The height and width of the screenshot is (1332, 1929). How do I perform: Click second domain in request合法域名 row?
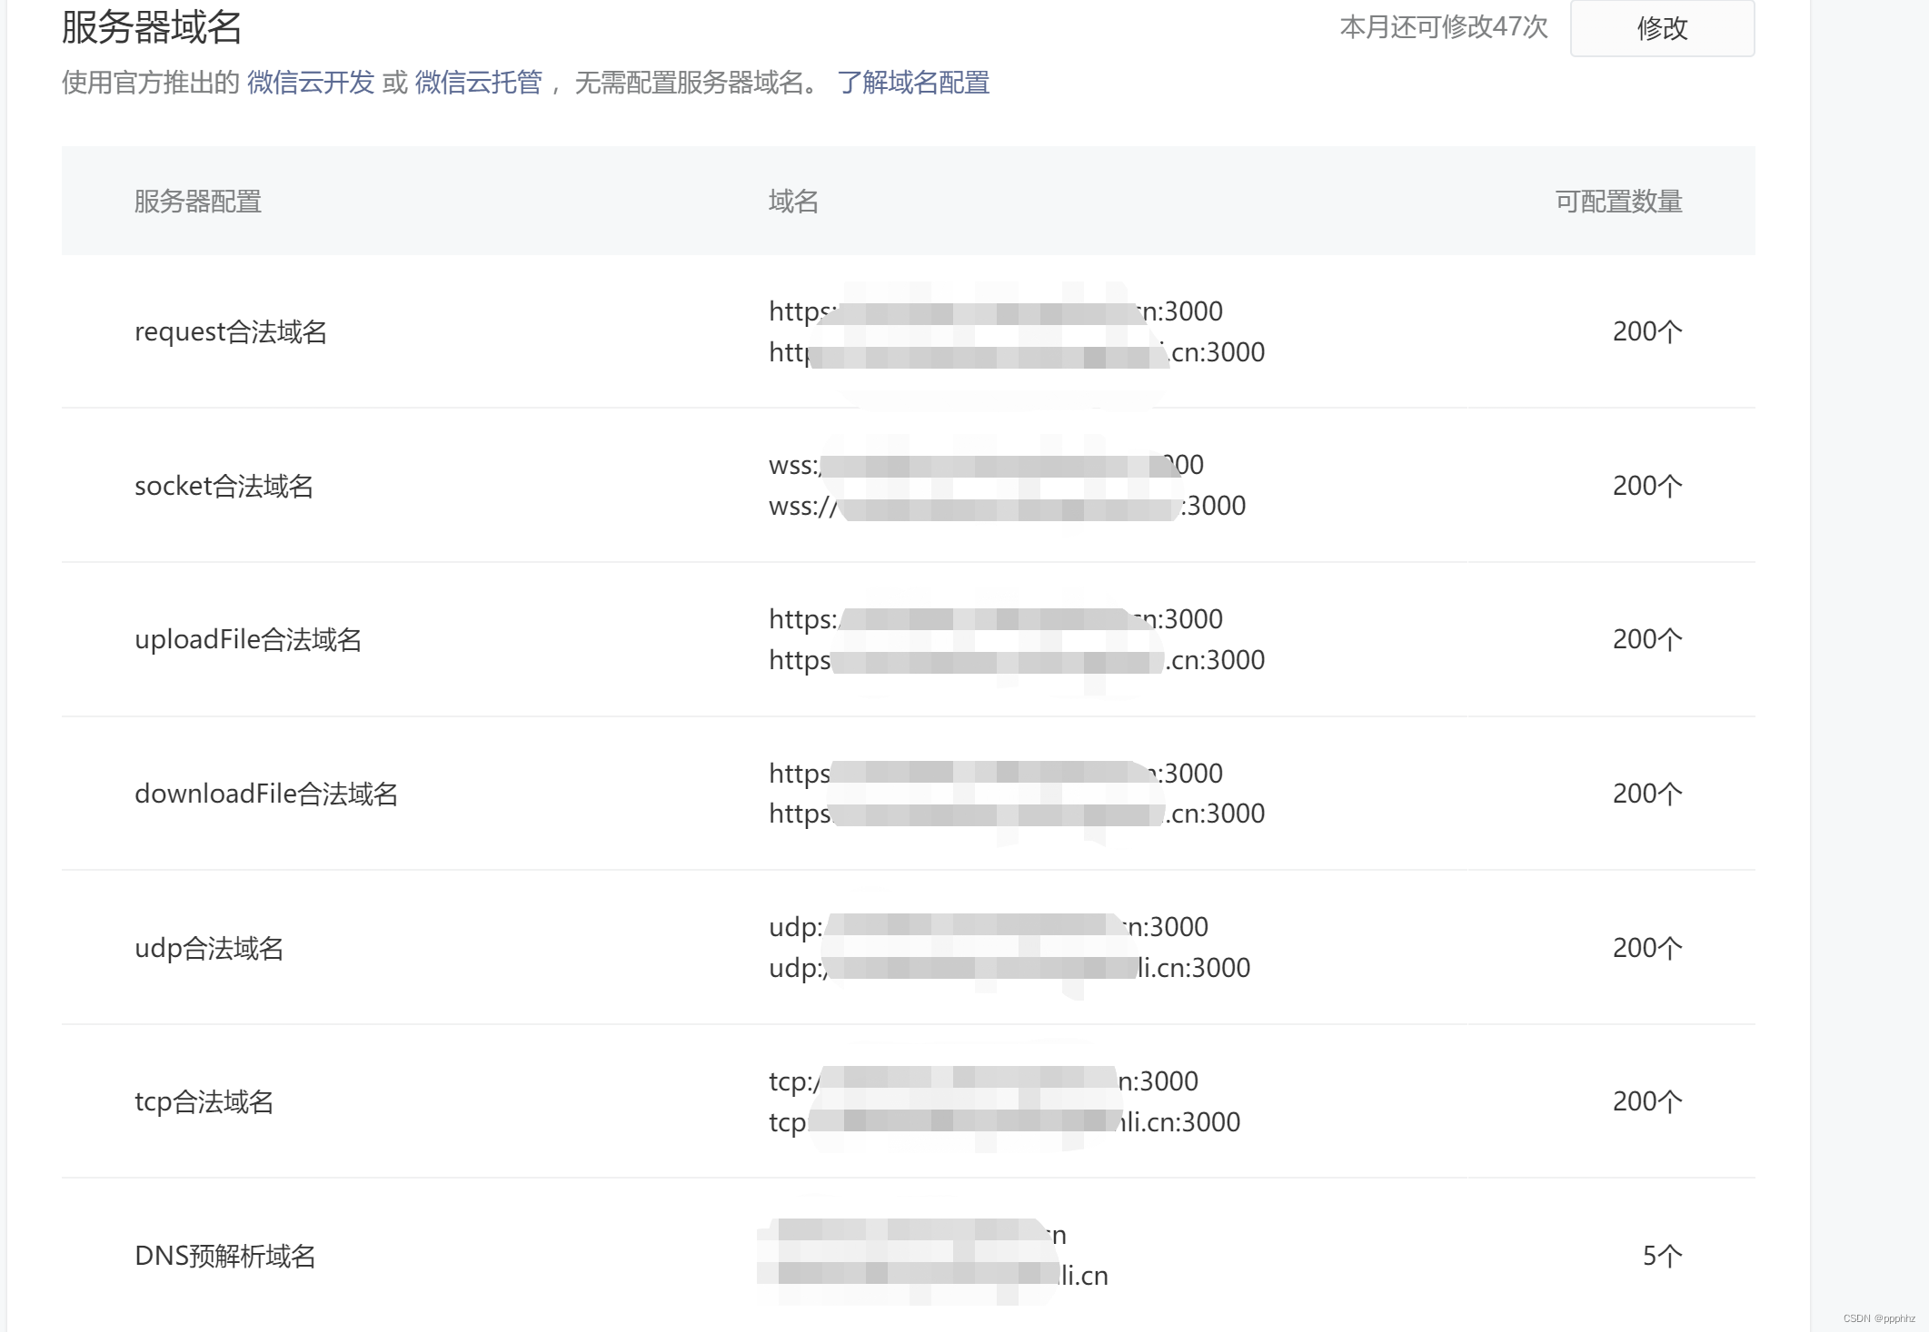(1017, 352)
